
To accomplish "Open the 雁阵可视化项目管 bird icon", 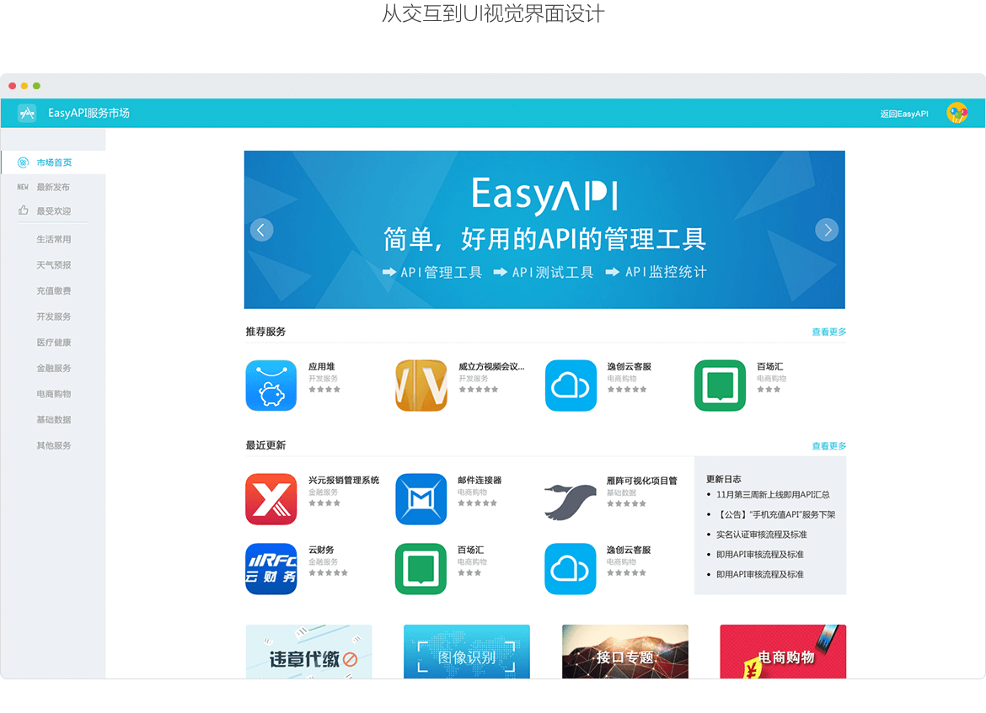I will click(571, 501).
